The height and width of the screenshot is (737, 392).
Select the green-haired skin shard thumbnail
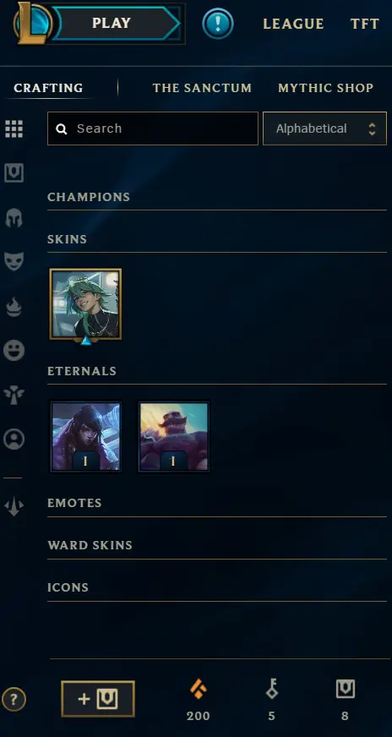(85, 304)
